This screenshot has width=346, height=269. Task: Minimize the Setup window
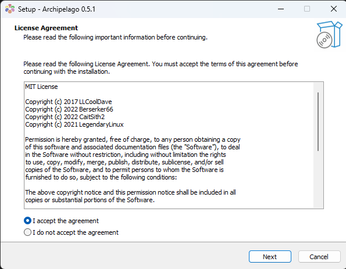tap(281, 9)
